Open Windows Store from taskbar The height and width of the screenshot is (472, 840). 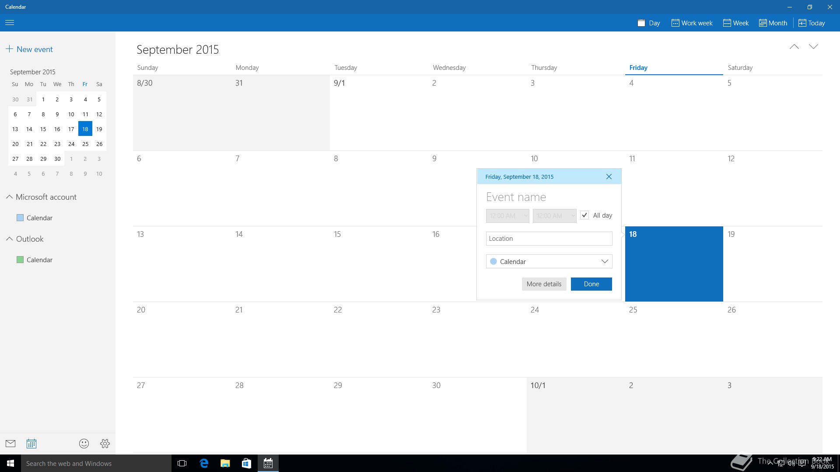click(x=247, y=463)
